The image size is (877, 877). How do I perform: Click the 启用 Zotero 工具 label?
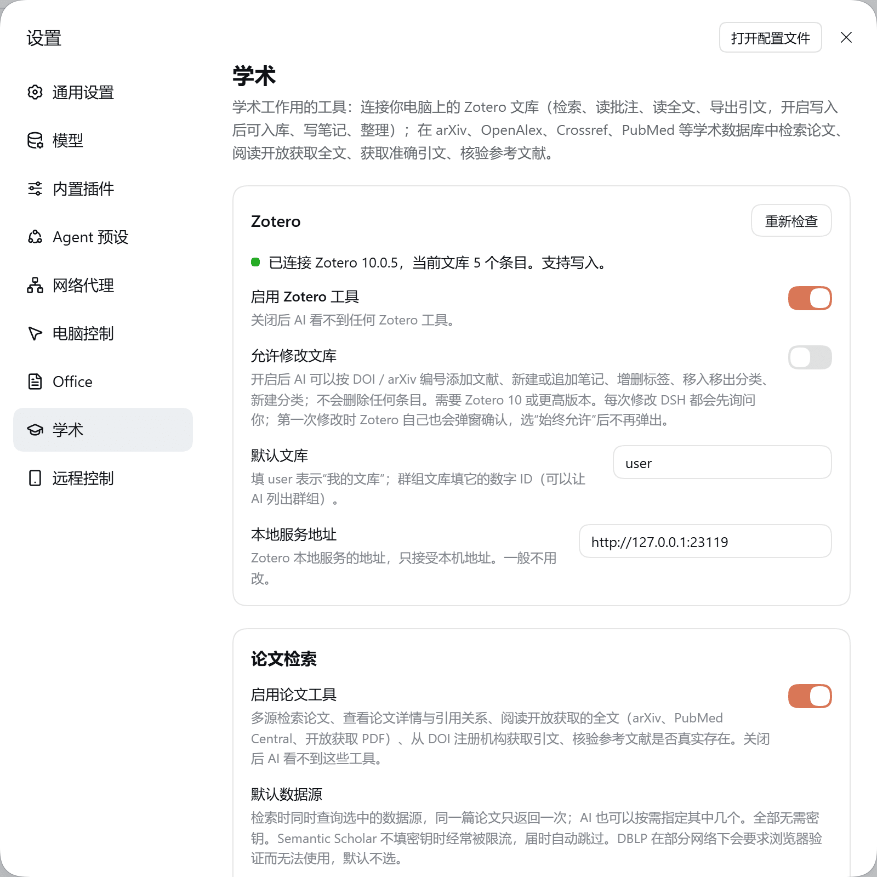point(305,297)
